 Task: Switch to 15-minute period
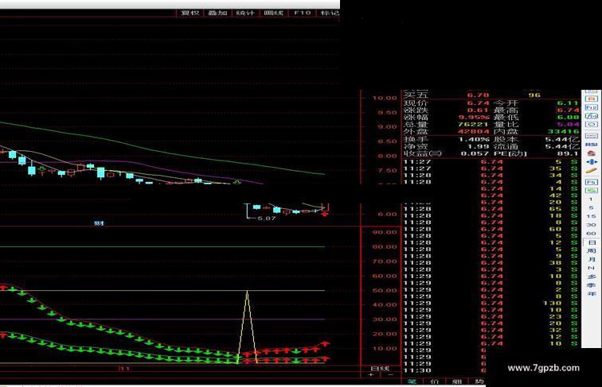591,216
